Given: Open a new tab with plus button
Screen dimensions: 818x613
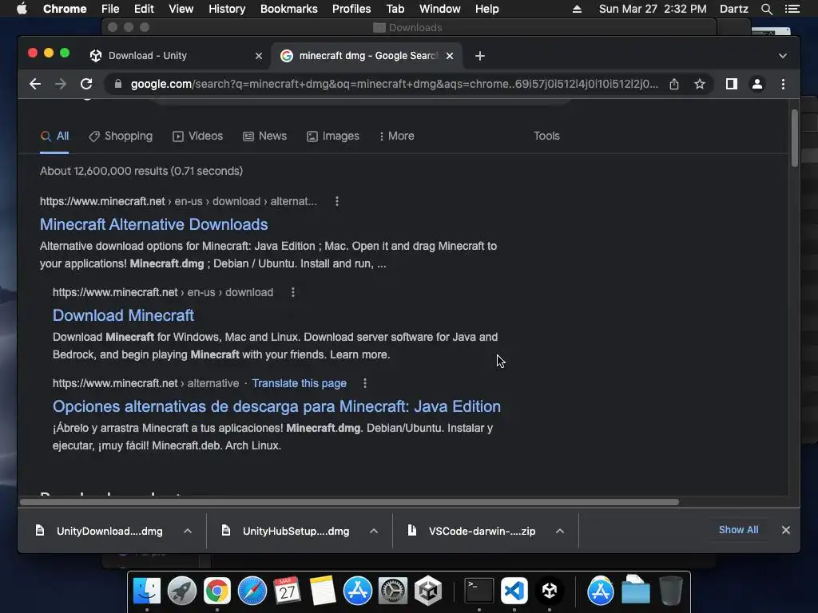Looking at the screenshot, I should coord(480,56).
